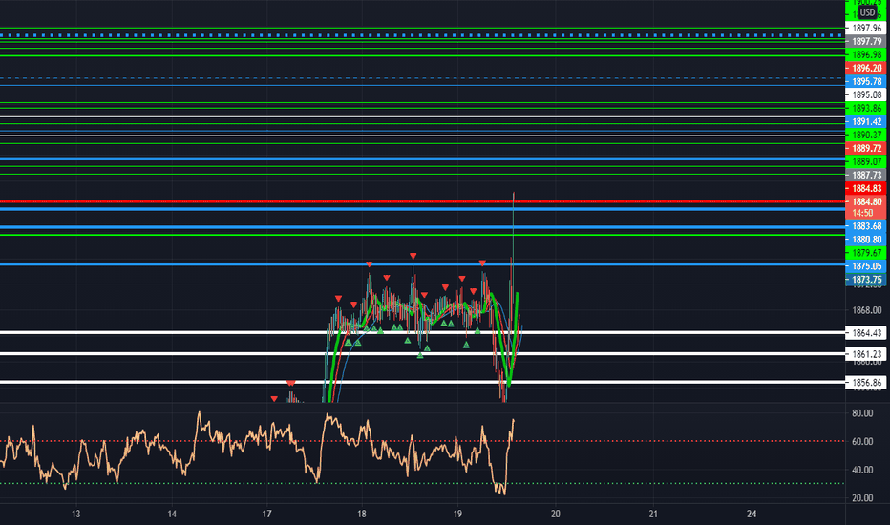Click the white 1864.43 price label
The image size is (890, 525).
pyautogui.click(x=865, y=333)
